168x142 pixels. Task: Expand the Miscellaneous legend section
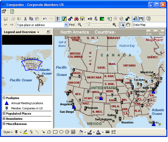pyautogui.click(x=4, y=124)
